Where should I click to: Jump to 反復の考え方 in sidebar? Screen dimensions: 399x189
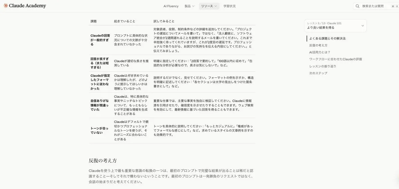click(x=318, y=45)
